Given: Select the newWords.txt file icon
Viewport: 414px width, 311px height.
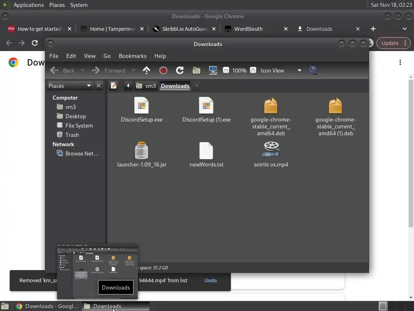Looking at the screenshot, I should 206,151.
